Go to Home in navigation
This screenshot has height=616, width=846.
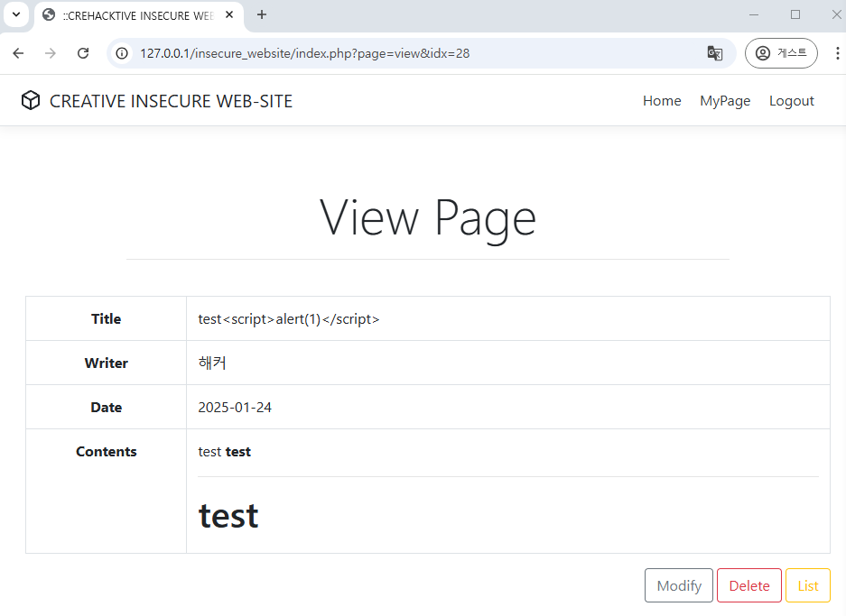coord(662,101)
